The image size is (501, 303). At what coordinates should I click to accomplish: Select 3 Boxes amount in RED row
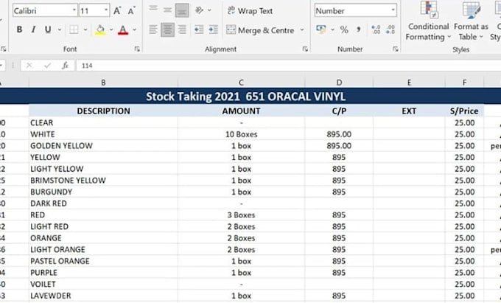(x=241, y=215)
